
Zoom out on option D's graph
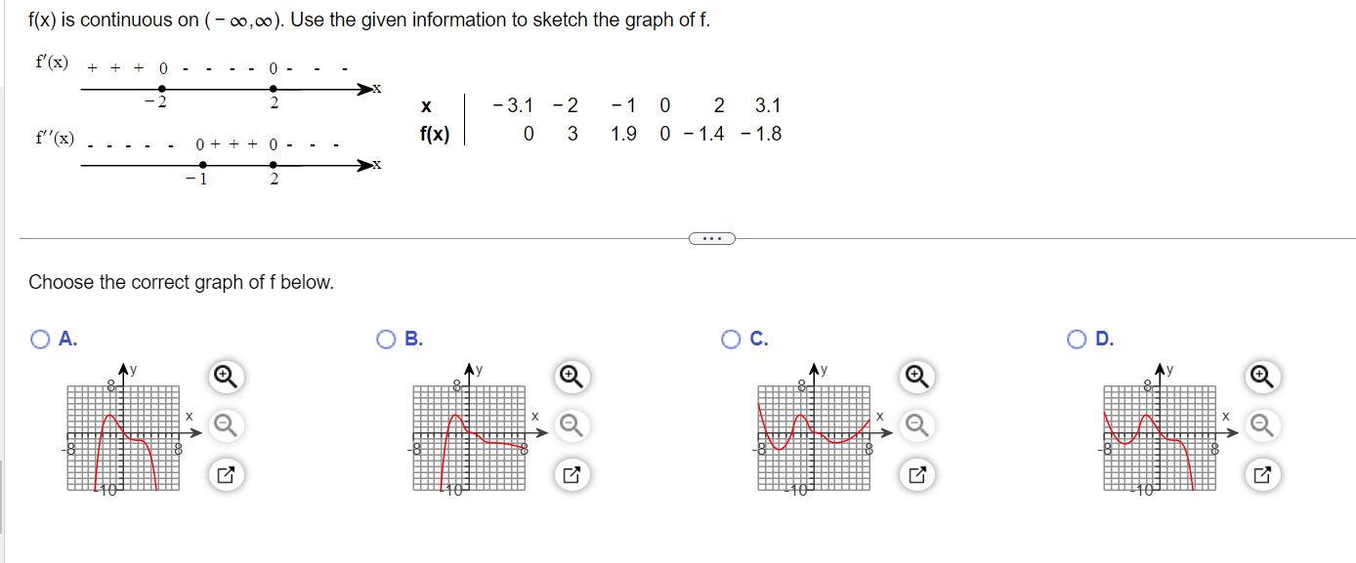1263,425
